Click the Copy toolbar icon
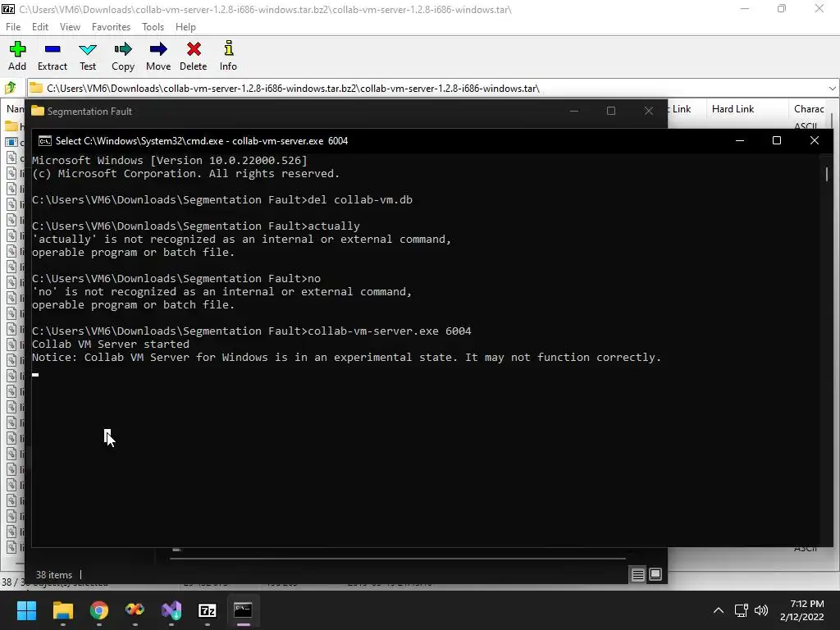Viewport: 840px width, 630px height. tap(123, 56)
